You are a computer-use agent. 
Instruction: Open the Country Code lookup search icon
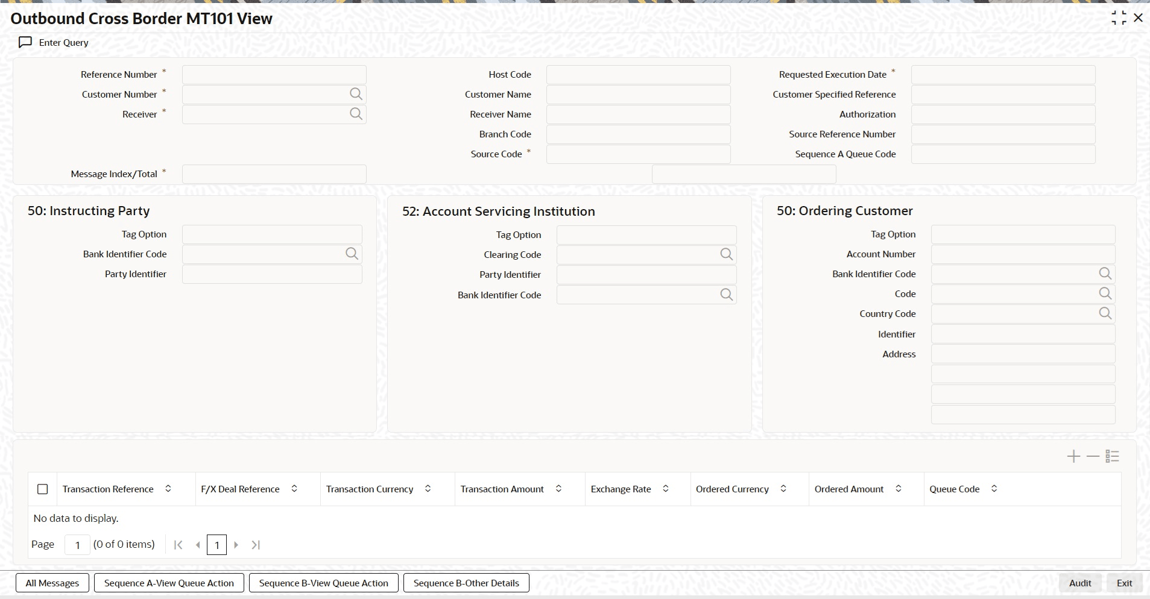[x=1105, y=313]
